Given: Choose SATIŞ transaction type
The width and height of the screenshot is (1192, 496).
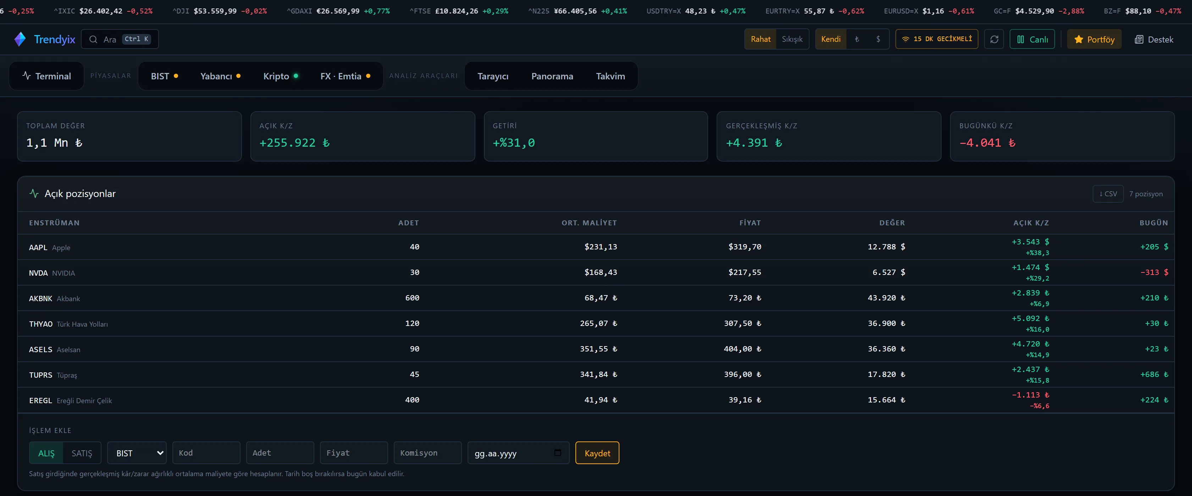Looking at the screenshot, I should point(82,453).
